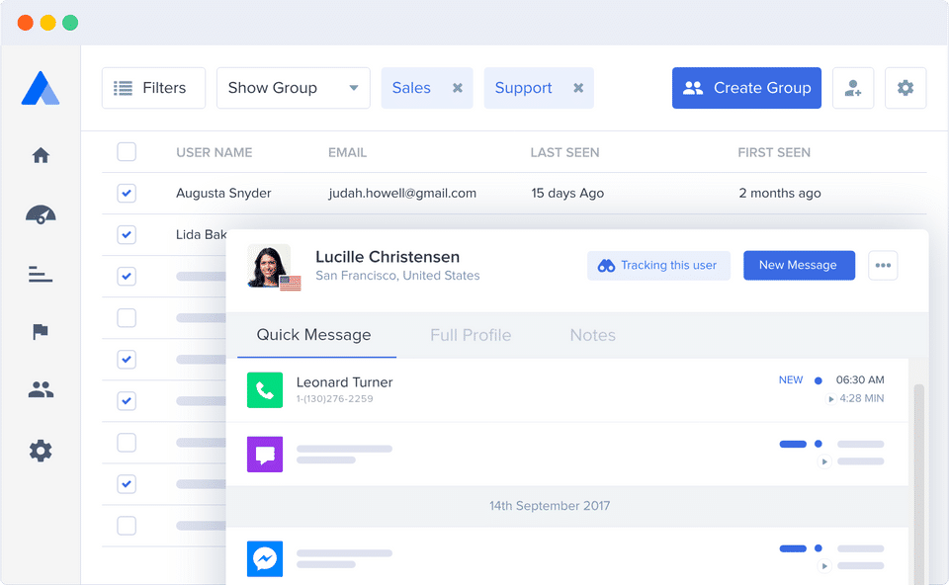The height and width of the screenshot is (585, 949).
Task: Open sidebar settings gear icon
Action: [x=41, y=451]
